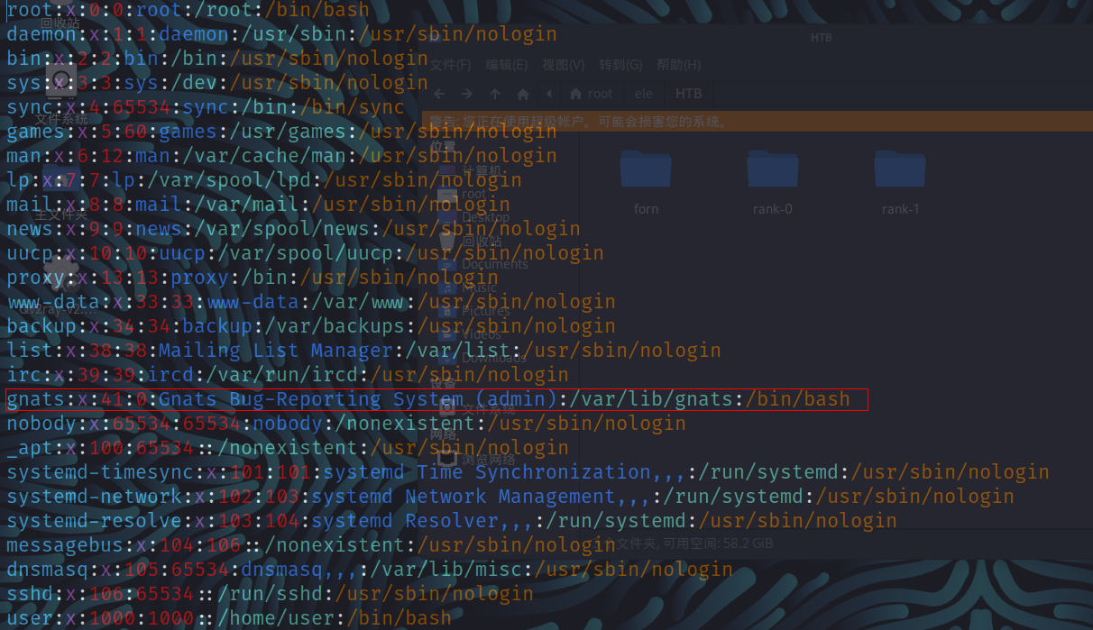Screen dimensions: 1093x630
Task: Open home folder via toolbar home icon
Action: [x=523, y=94]
